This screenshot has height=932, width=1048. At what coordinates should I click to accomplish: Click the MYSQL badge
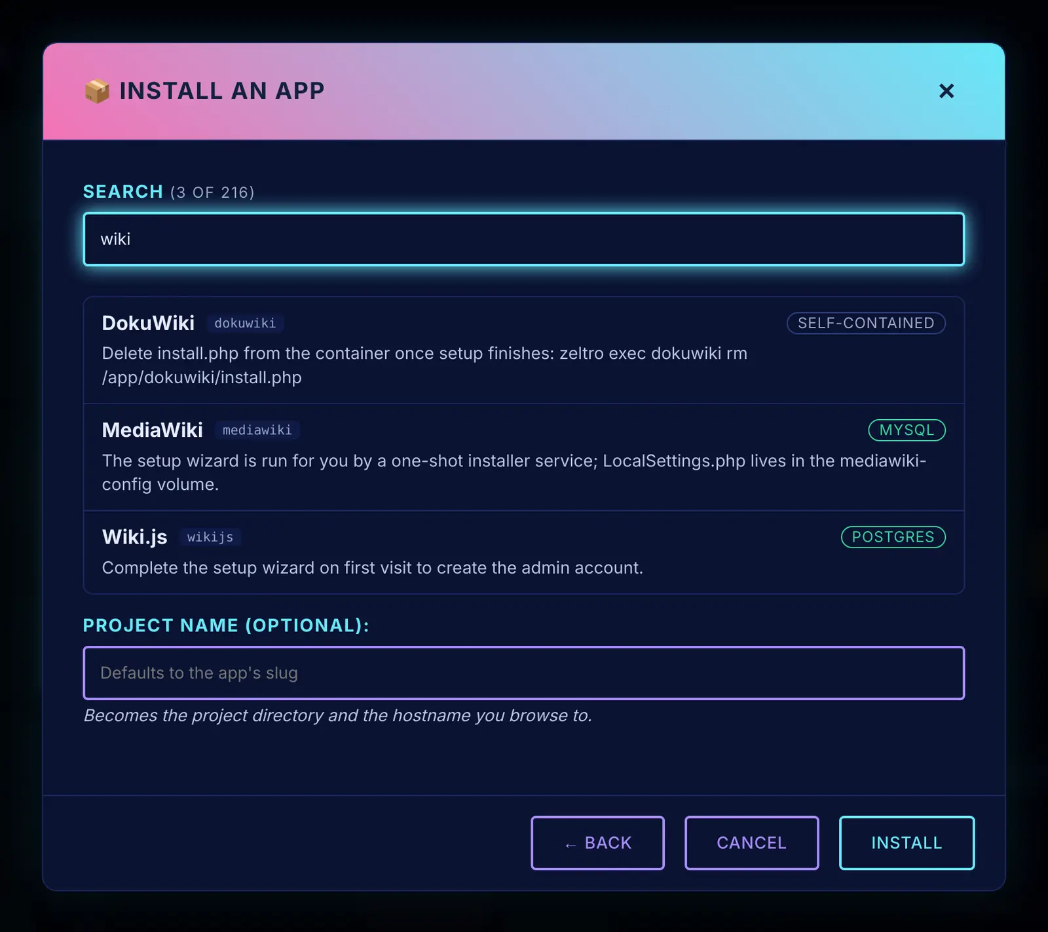tap(907, 430)
